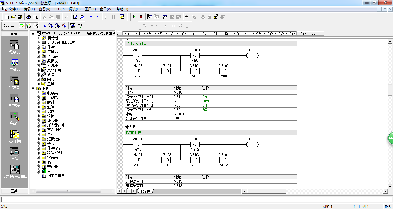The height and width of the screenshot is (209, 393).
Task: Select the 主程序 tab at bottom
Action: (x=145, y=191)
